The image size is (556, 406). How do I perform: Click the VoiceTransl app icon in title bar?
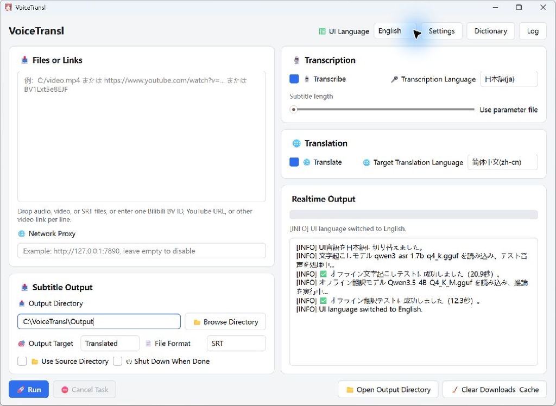8,7
